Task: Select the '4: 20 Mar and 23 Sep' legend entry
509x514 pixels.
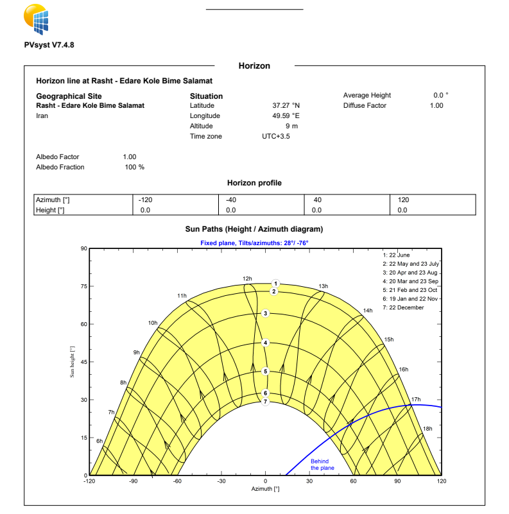Action: [x=411, y=281]
